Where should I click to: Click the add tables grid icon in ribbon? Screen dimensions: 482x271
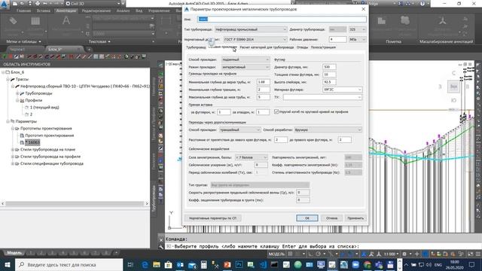click(35, 21)
